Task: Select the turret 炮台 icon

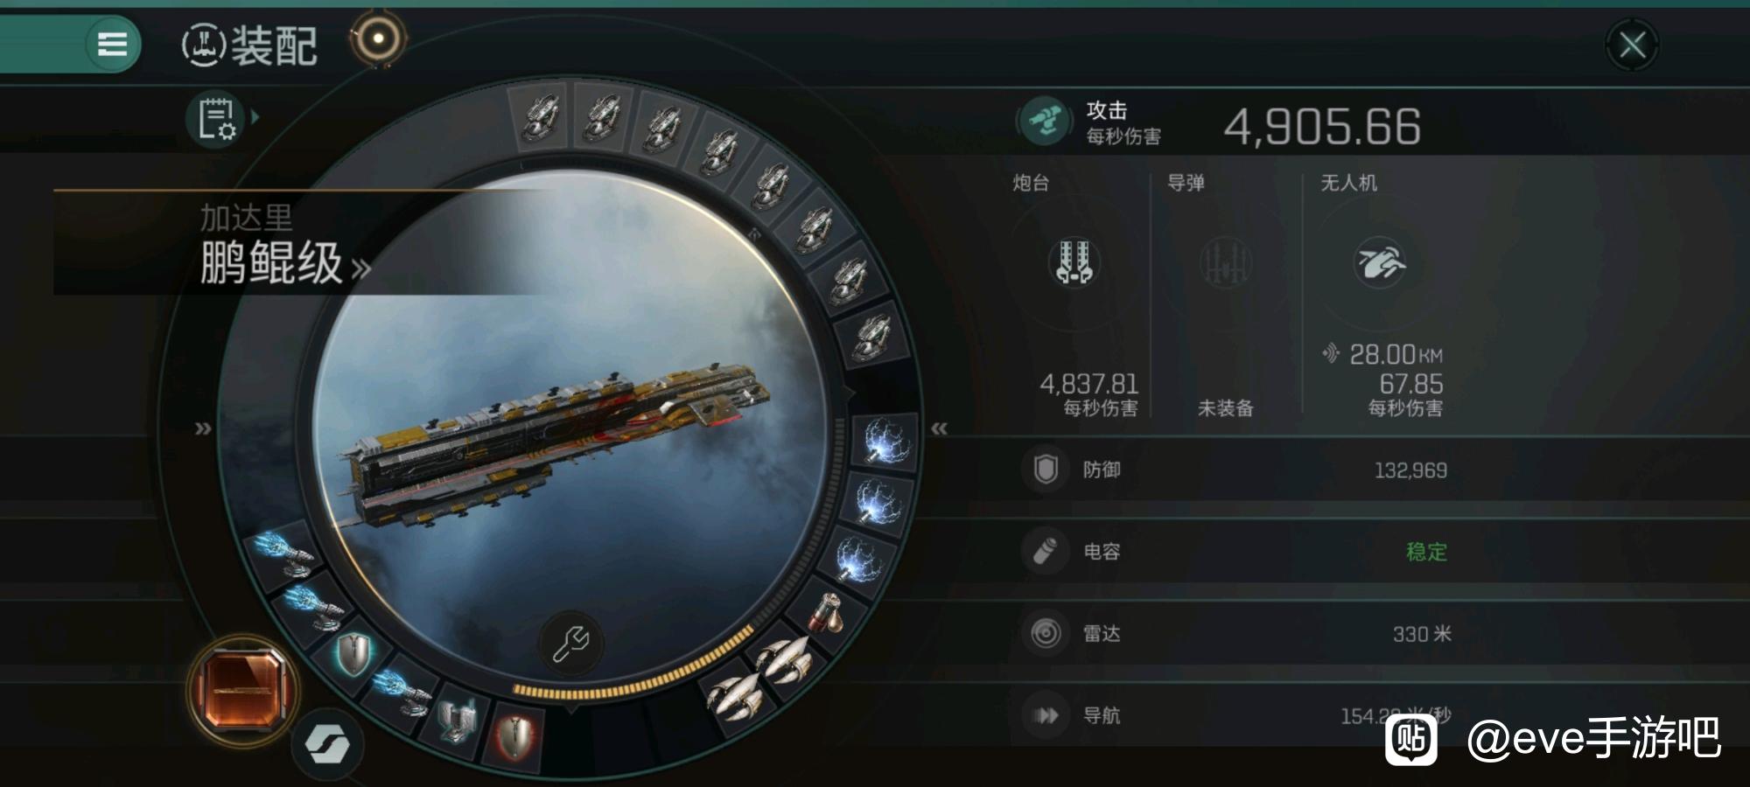Action: click(x=1074, y=262)
